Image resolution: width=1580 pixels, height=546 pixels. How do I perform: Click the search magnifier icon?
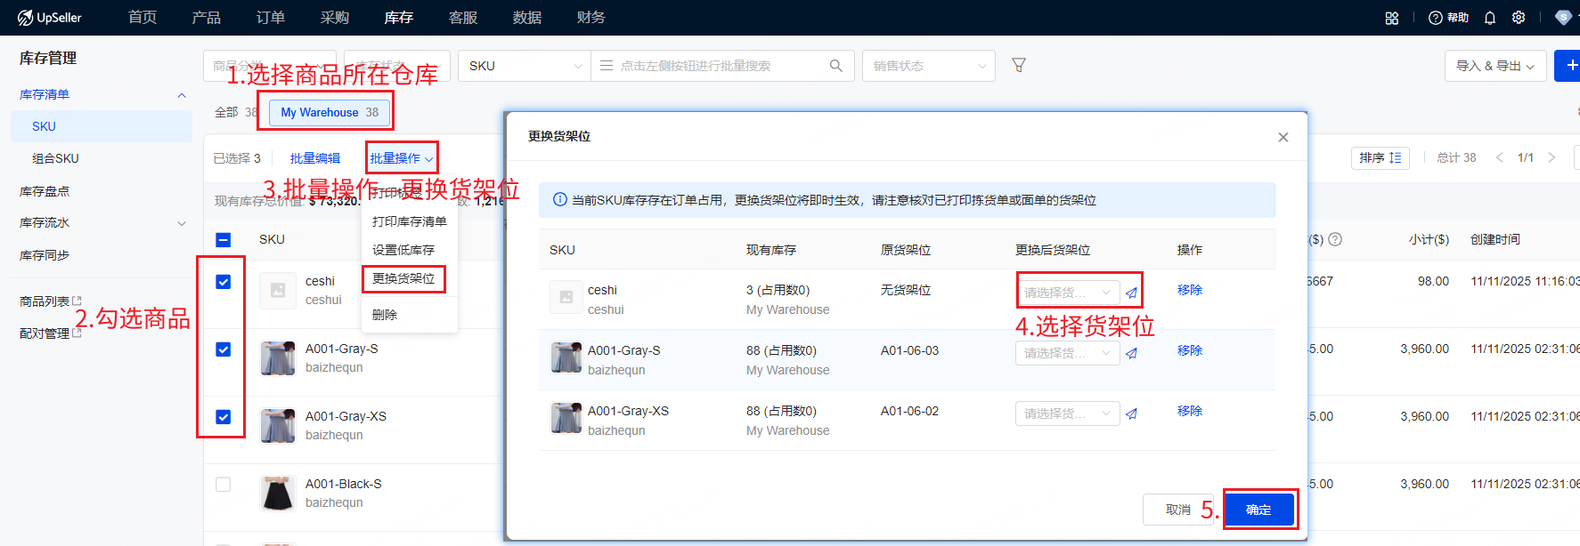835,66
